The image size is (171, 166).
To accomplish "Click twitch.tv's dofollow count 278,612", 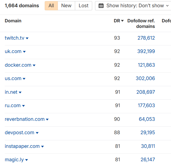I will point(146,38).
